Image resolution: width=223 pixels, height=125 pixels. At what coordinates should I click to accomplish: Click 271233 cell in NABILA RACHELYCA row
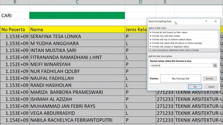coord(165,120)
